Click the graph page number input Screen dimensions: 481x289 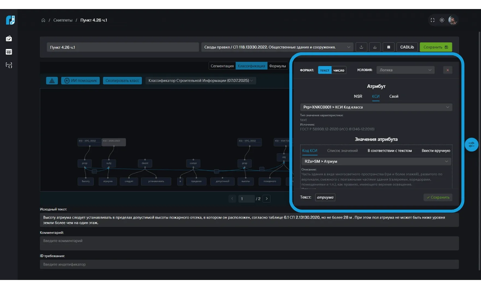(246, 199)
